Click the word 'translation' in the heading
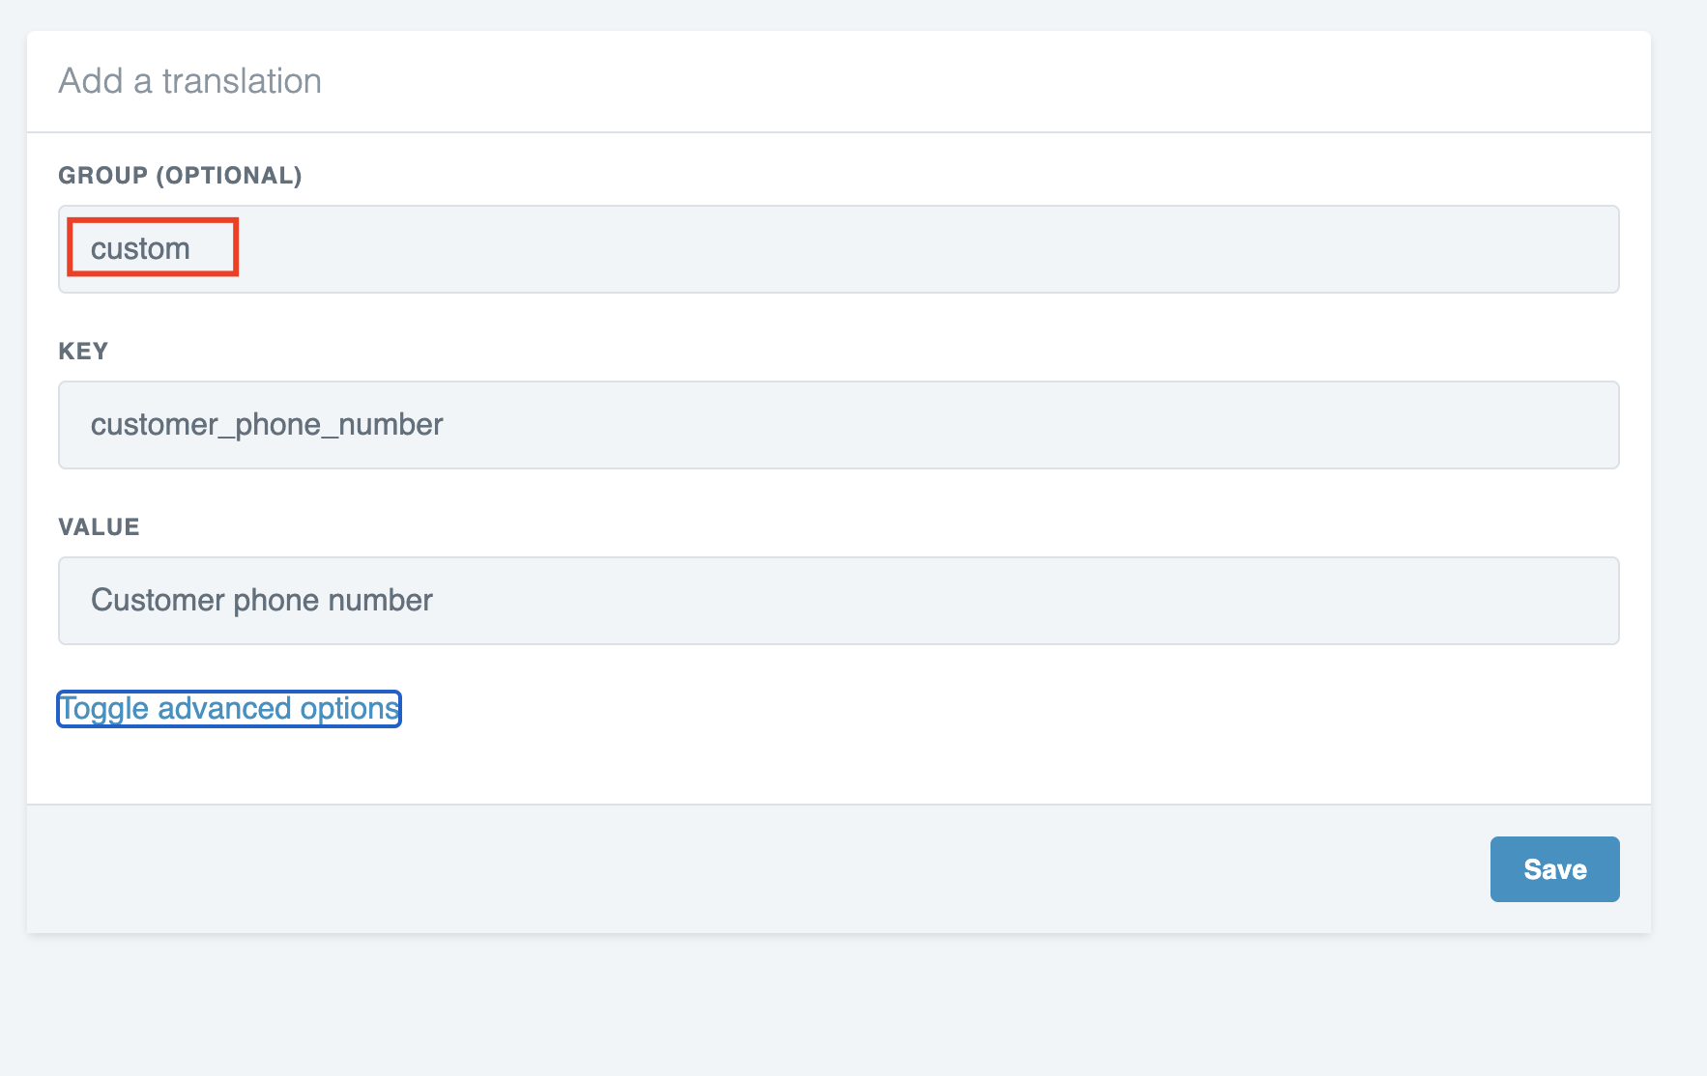Image resolution: width=1707 pixels, height=1076 pixels. 242,81
